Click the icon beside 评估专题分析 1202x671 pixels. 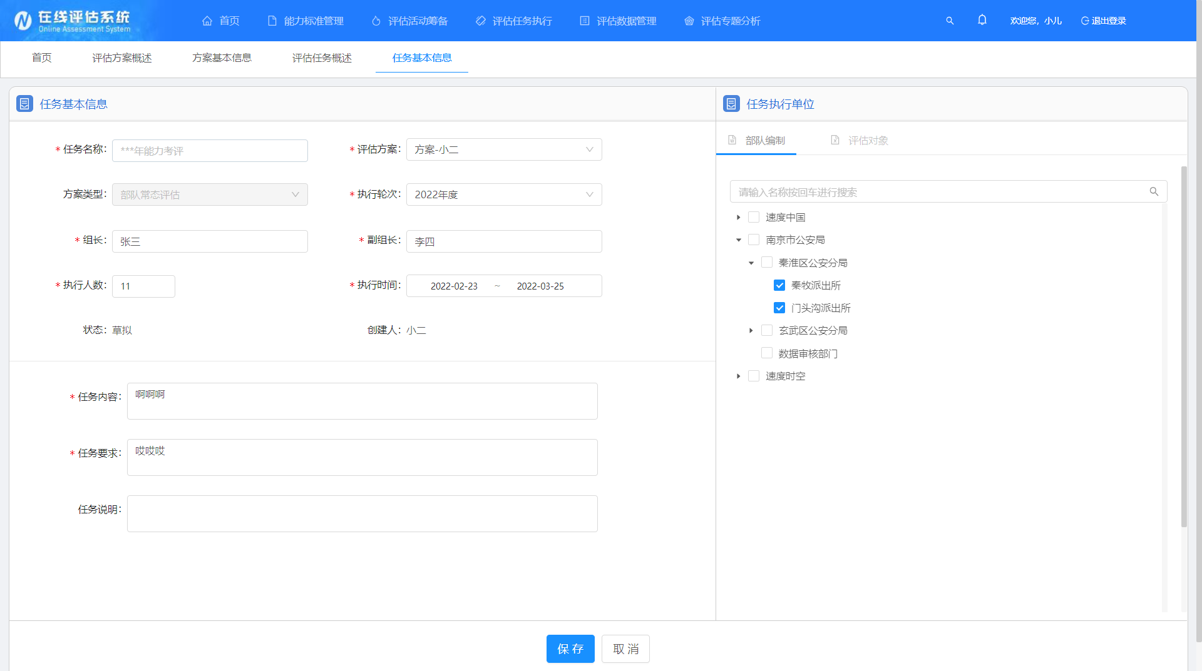[x=689, y=21]
